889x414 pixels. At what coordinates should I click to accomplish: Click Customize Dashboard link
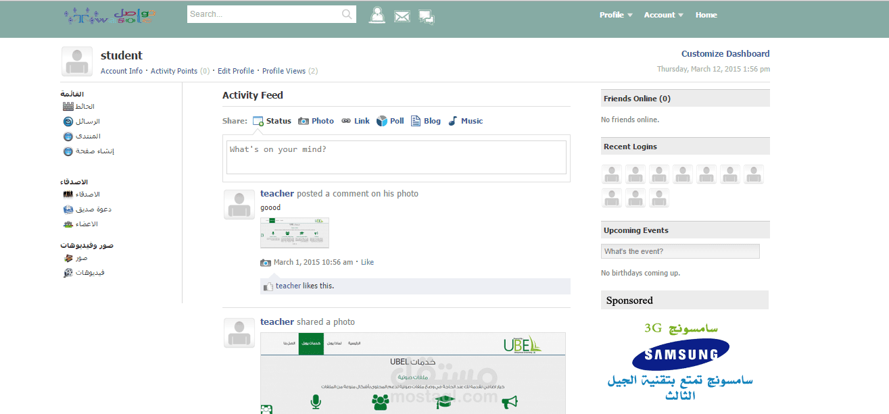[725, 54]
